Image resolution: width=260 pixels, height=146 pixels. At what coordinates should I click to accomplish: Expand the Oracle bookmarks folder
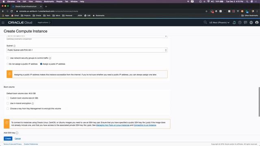tap(37, 15)
